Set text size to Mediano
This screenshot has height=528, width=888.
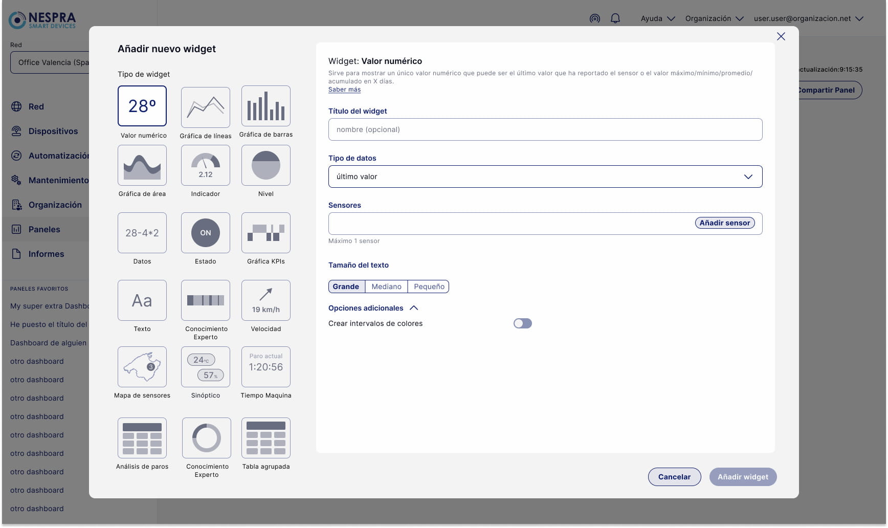386,287
